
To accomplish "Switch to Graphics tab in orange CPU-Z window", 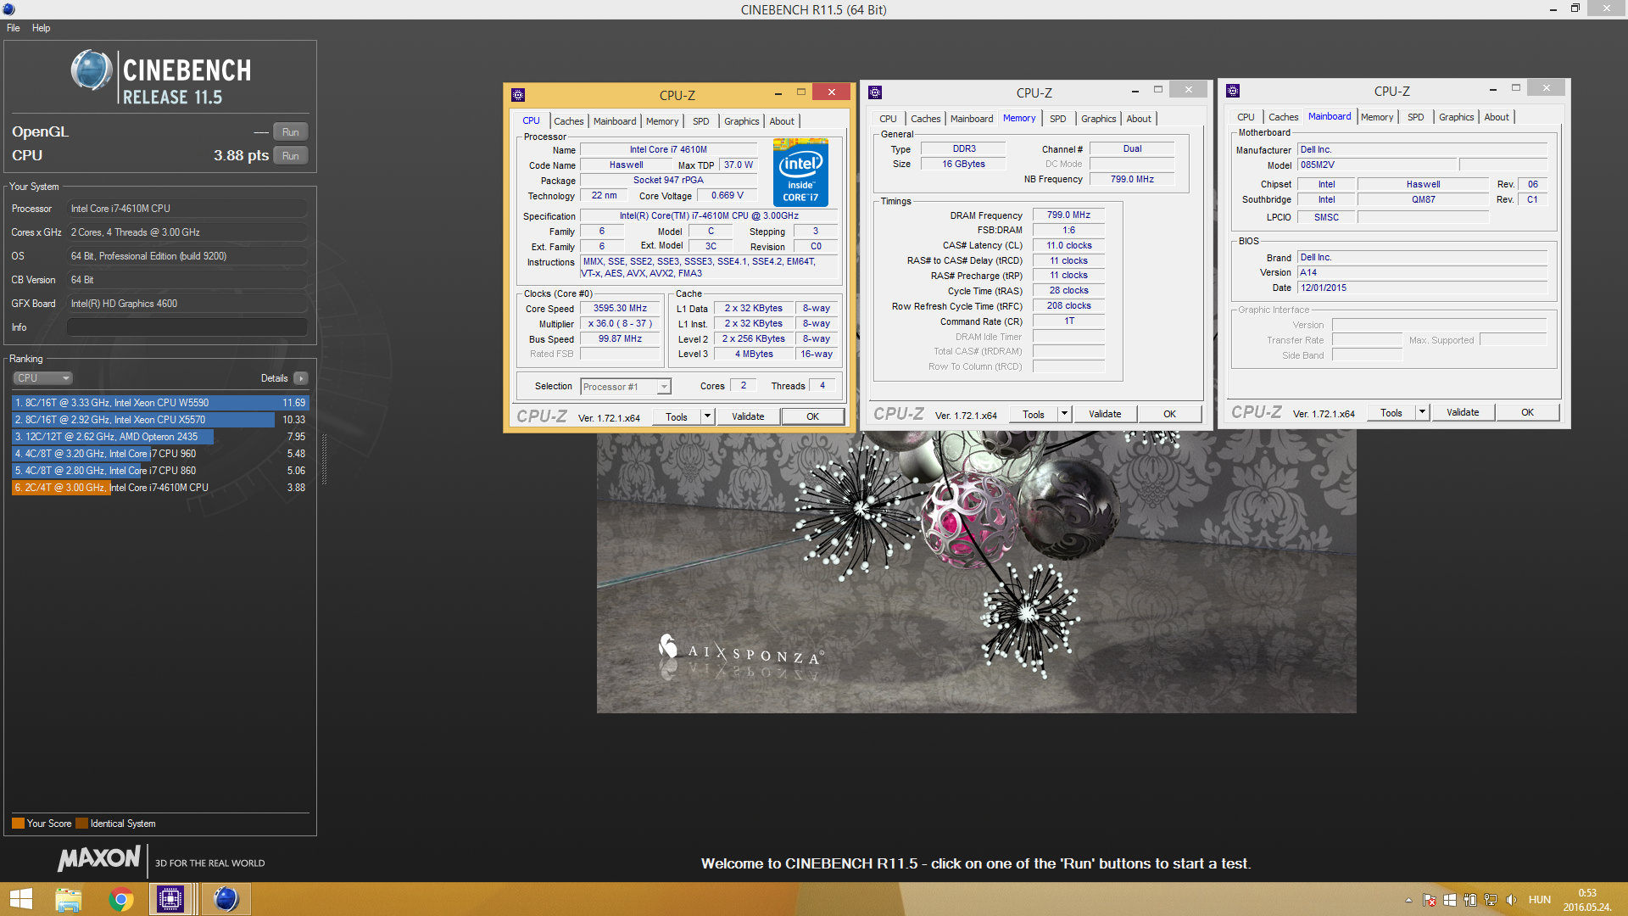I will click(741, 121).
